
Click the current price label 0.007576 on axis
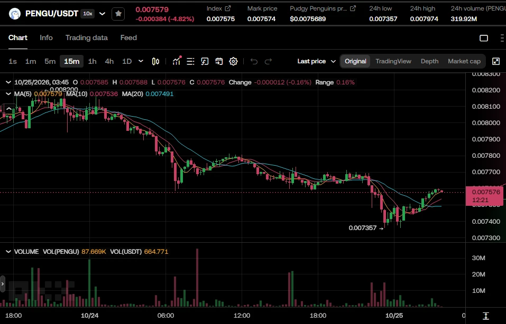[x=484, y=196]
